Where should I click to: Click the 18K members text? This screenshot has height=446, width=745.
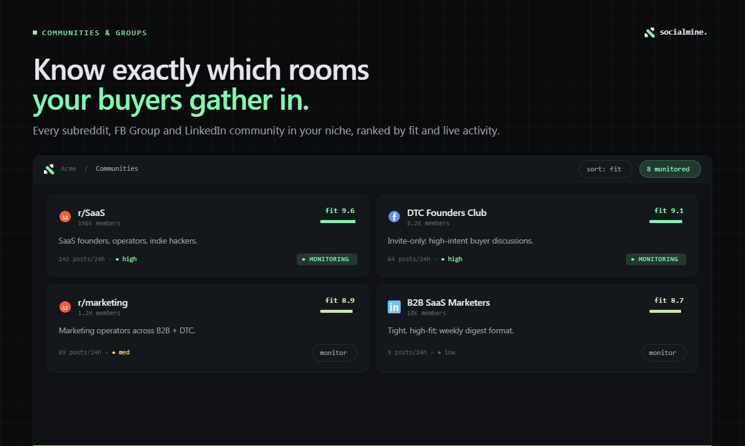(x=426, y=313)
